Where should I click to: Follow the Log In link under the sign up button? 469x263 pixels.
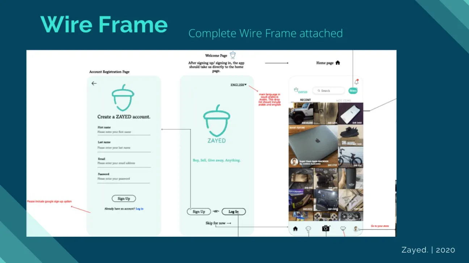tap(139, 208)
